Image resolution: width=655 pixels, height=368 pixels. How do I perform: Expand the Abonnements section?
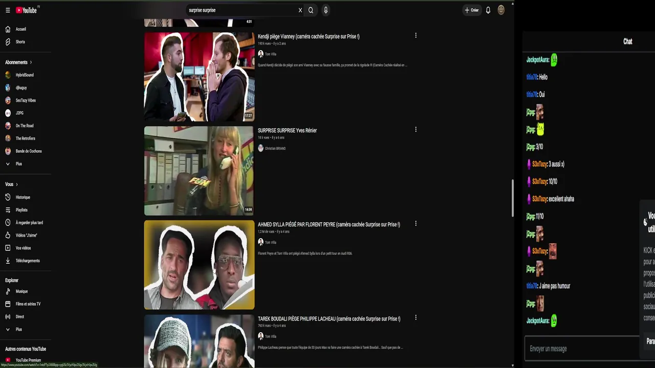click(18, 62)
